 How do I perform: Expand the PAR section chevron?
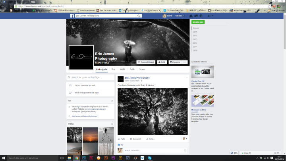[x=112, y=101]
